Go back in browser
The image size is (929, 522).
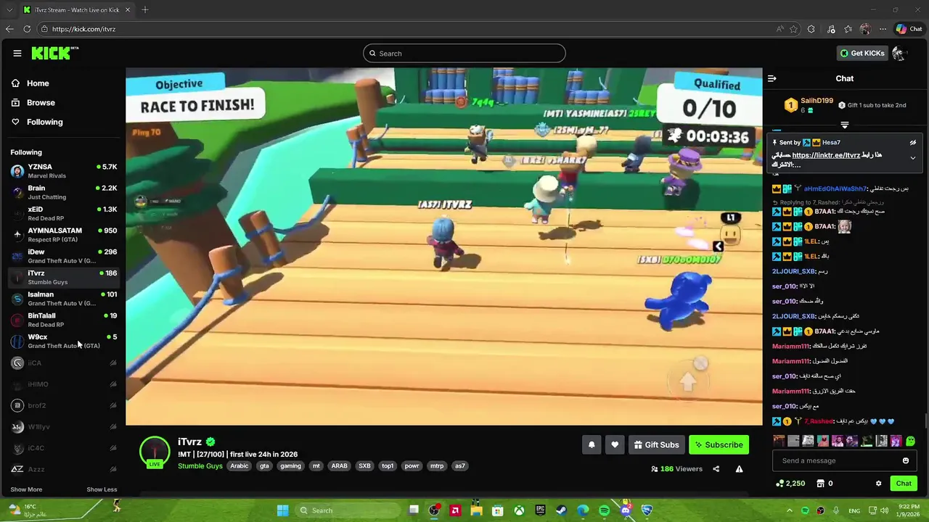coord(9,29)
